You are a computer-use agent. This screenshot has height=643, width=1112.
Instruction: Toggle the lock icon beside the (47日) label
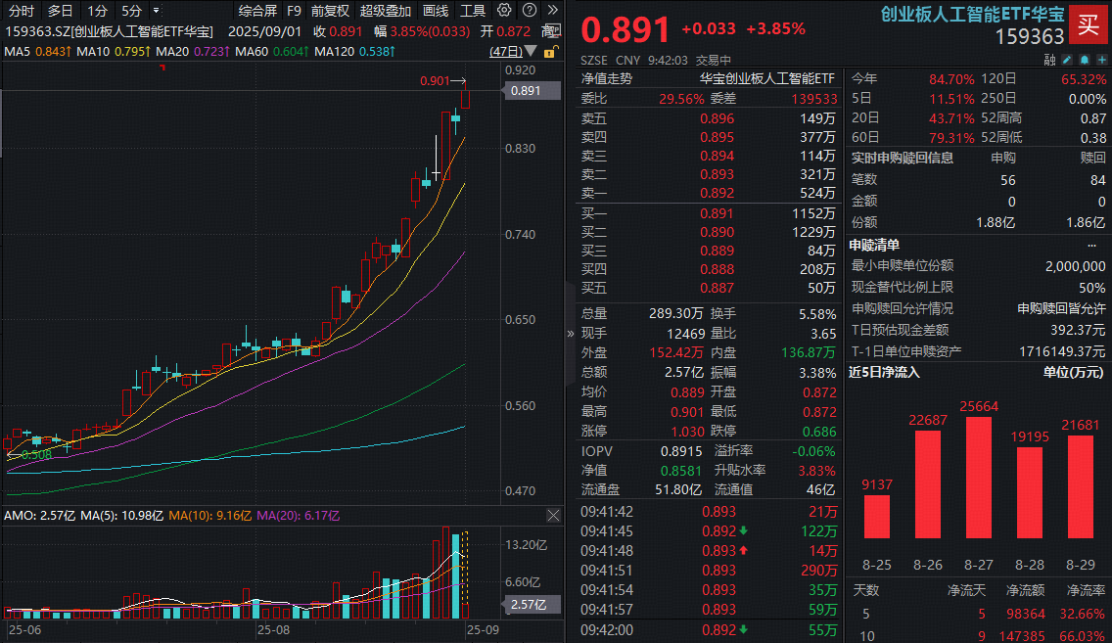[x=551, y=52]
